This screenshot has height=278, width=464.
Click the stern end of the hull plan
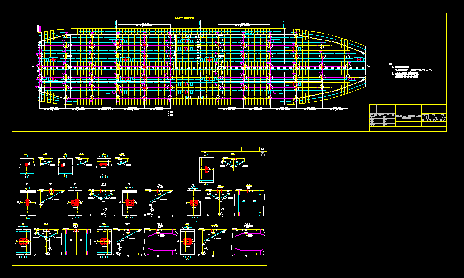(39, 65)
